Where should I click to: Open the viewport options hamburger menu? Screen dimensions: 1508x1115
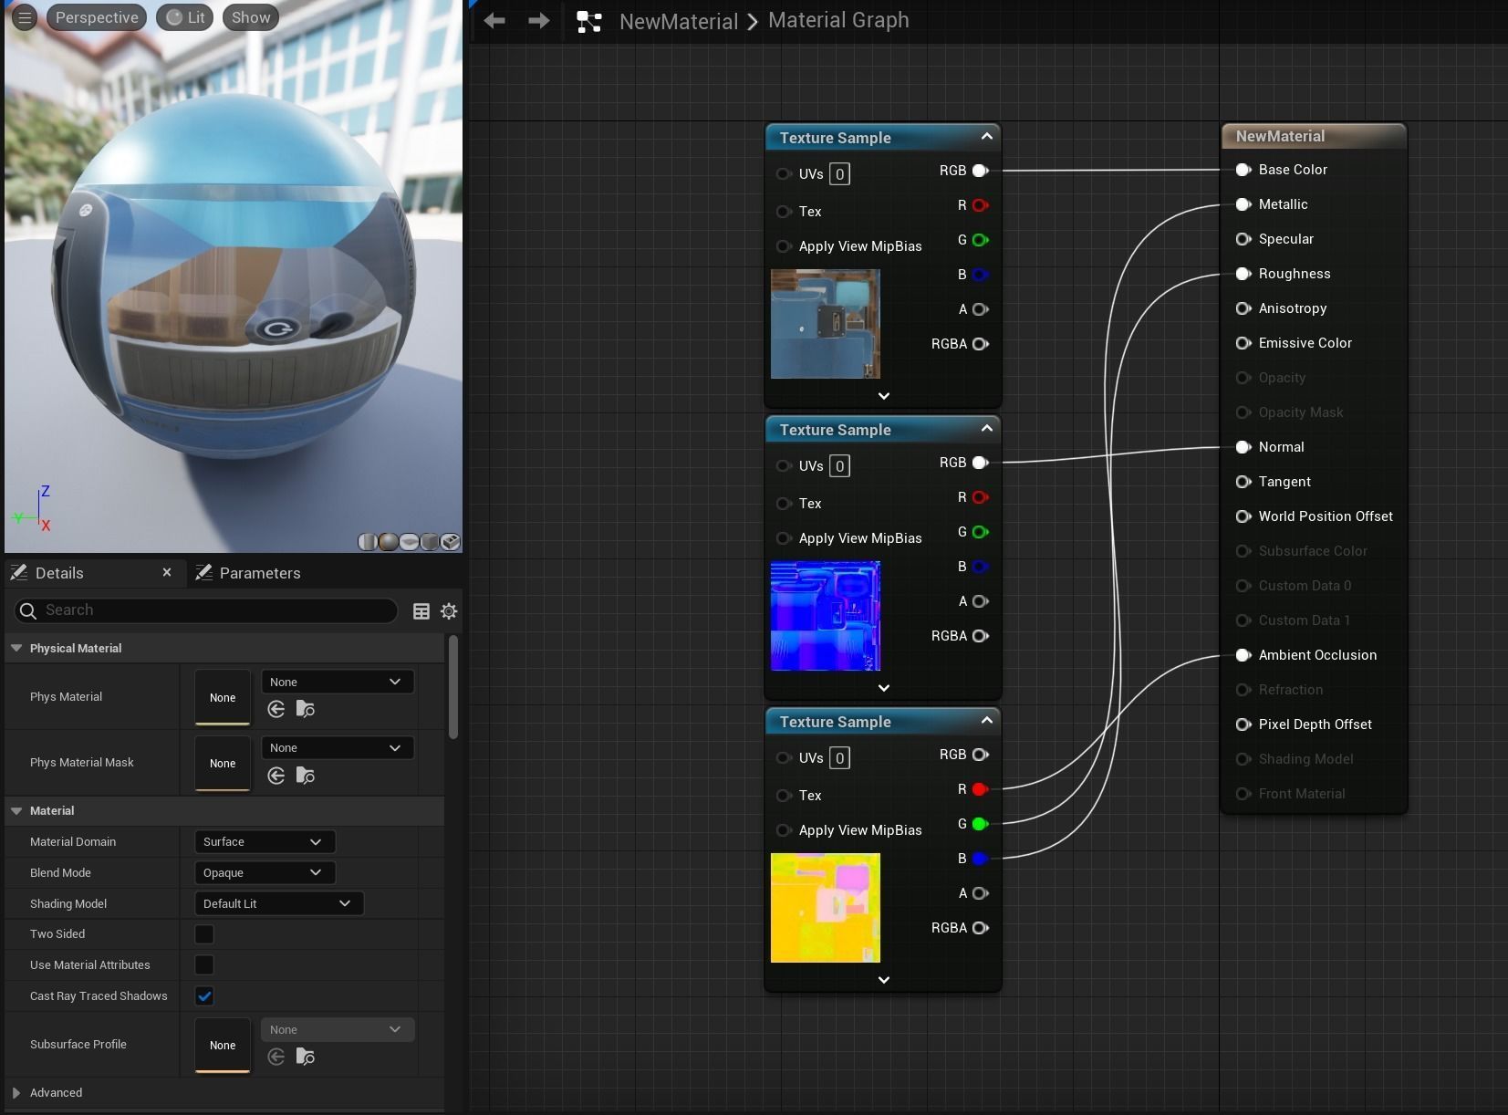point(25,17)
